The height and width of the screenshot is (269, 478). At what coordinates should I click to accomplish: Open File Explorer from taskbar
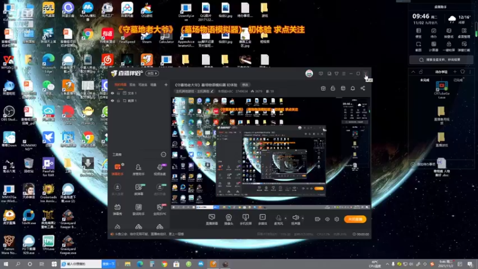pos(127,264)
